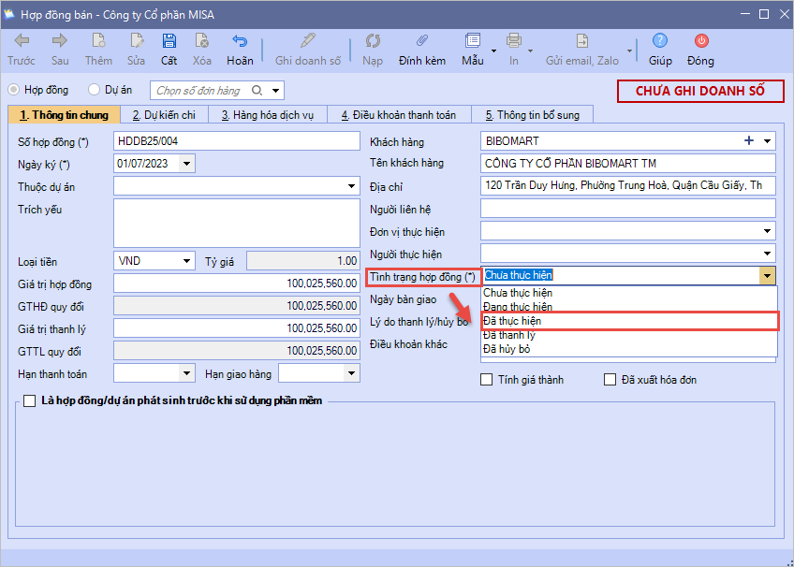Viewport: 794px width, 567px height.
Task: Open the Đính kèm attachment tool
Action: [421, 41]
